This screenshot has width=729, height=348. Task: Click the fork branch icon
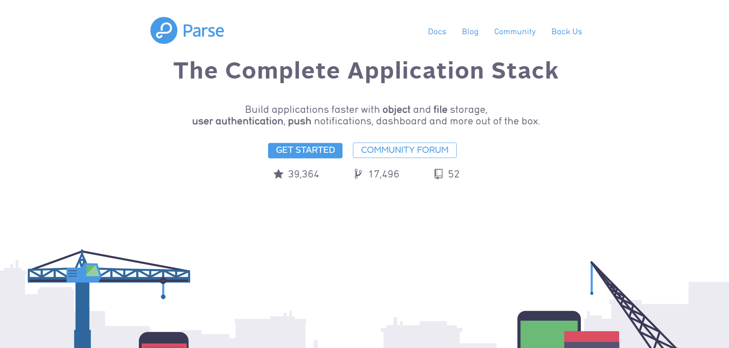pyautogui.click(x=358, y=174)
